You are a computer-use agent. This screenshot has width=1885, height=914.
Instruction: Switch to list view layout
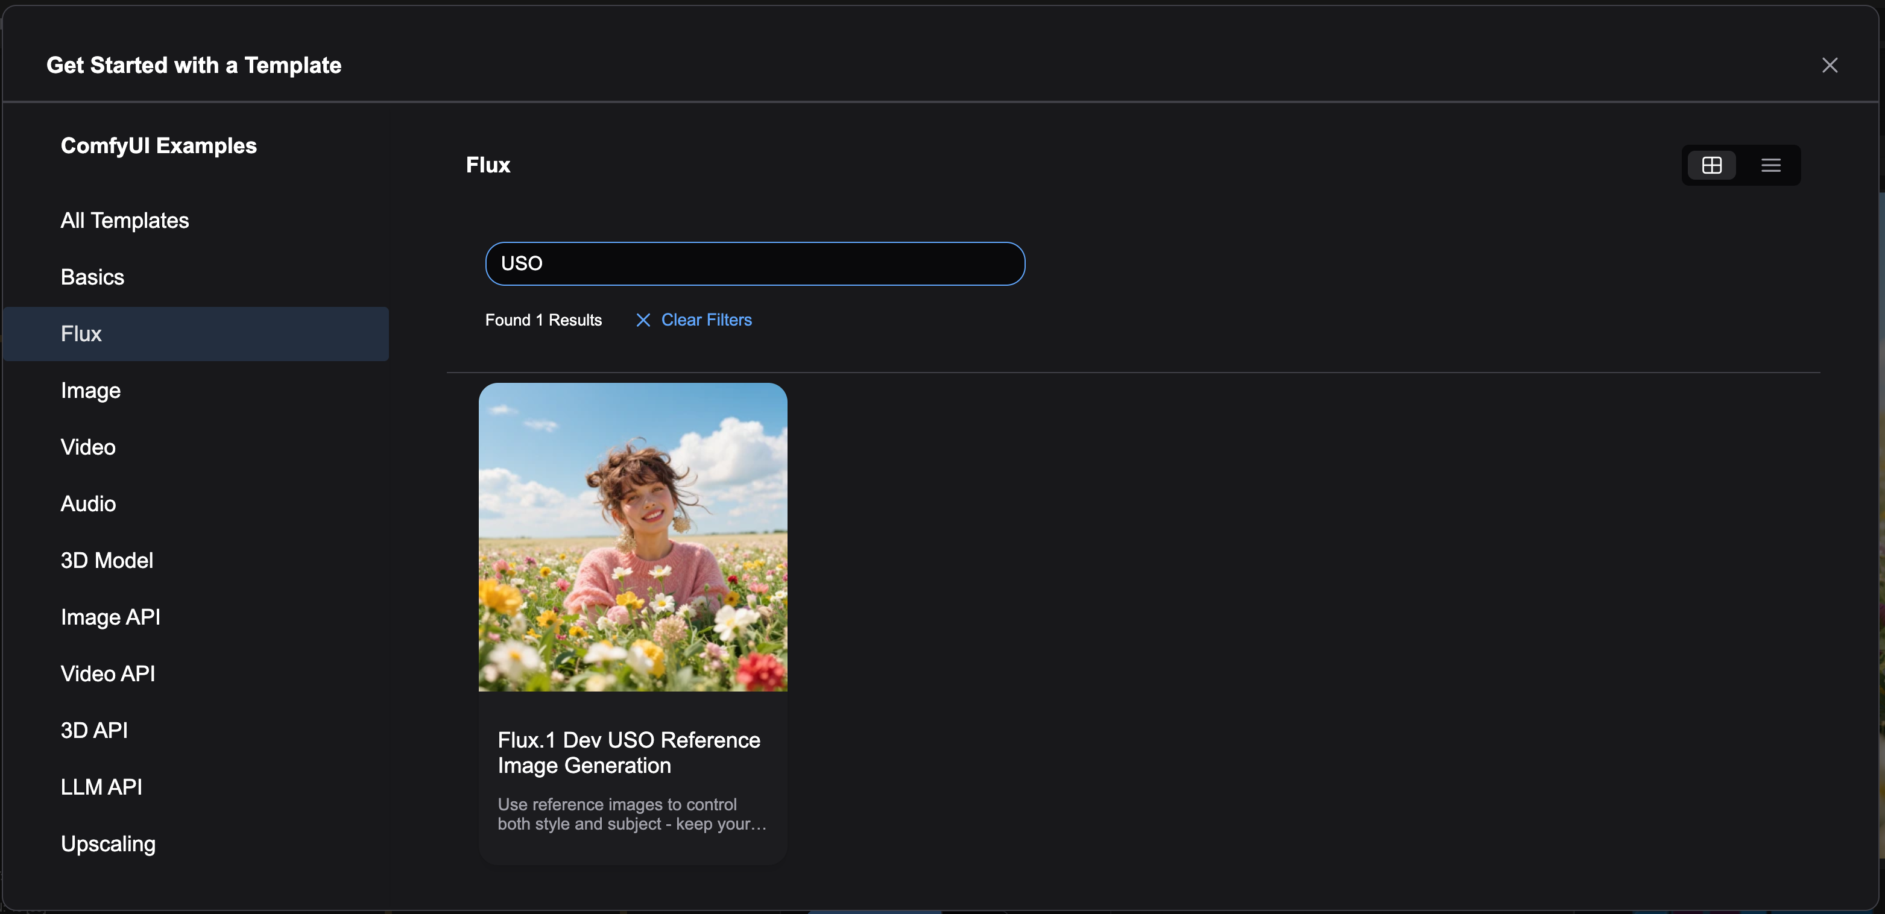tap(1770, 165)
